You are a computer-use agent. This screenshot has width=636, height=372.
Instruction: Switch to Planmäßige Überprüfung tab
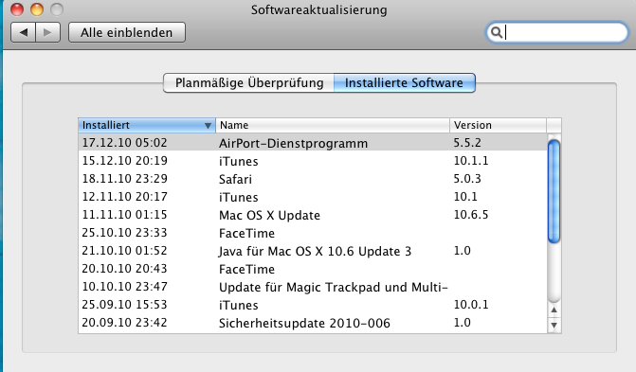click(x=248, y=83)
